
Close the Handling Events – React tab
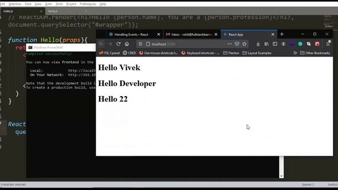[158, 34]
